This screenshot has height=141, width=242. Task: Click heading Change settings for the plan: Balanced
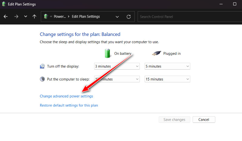tap(80, 34)
